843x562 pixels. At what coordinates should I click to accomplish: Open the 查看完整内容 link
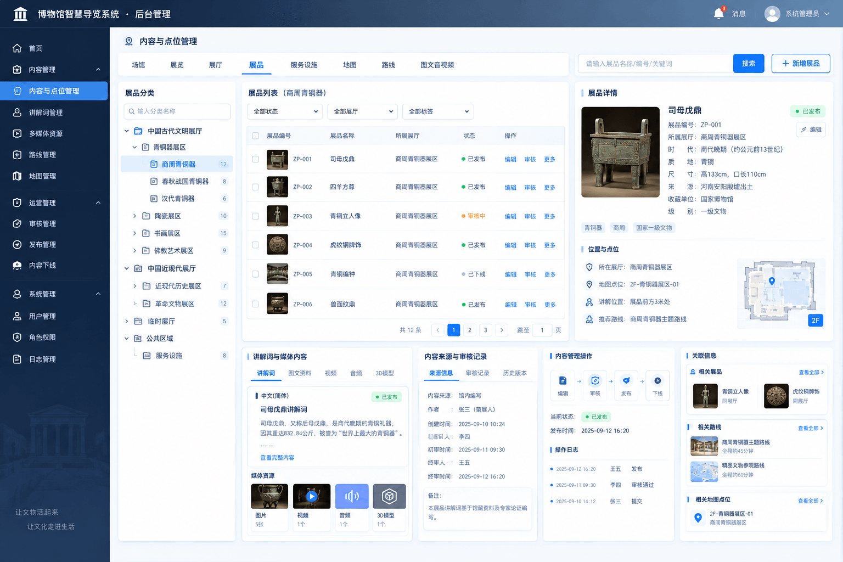[x=277, y=458]
